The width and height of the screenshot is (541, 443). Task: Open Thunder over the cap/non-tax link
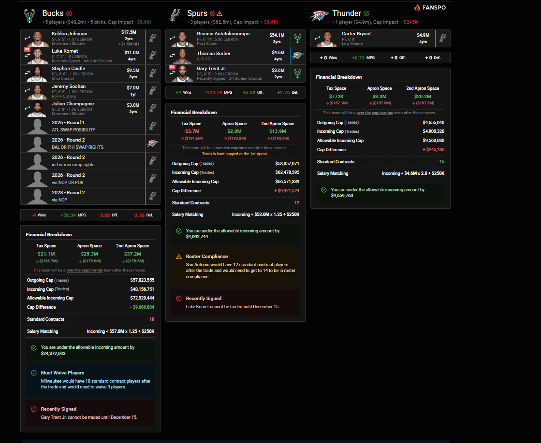[x=374, y=113]
